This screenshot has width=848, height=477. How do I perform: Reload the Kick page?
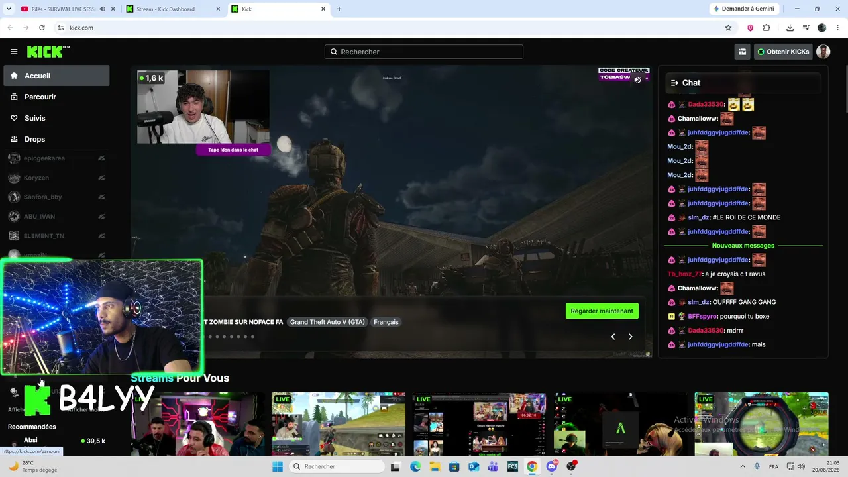pyautogui.click(x=42, y=28)
